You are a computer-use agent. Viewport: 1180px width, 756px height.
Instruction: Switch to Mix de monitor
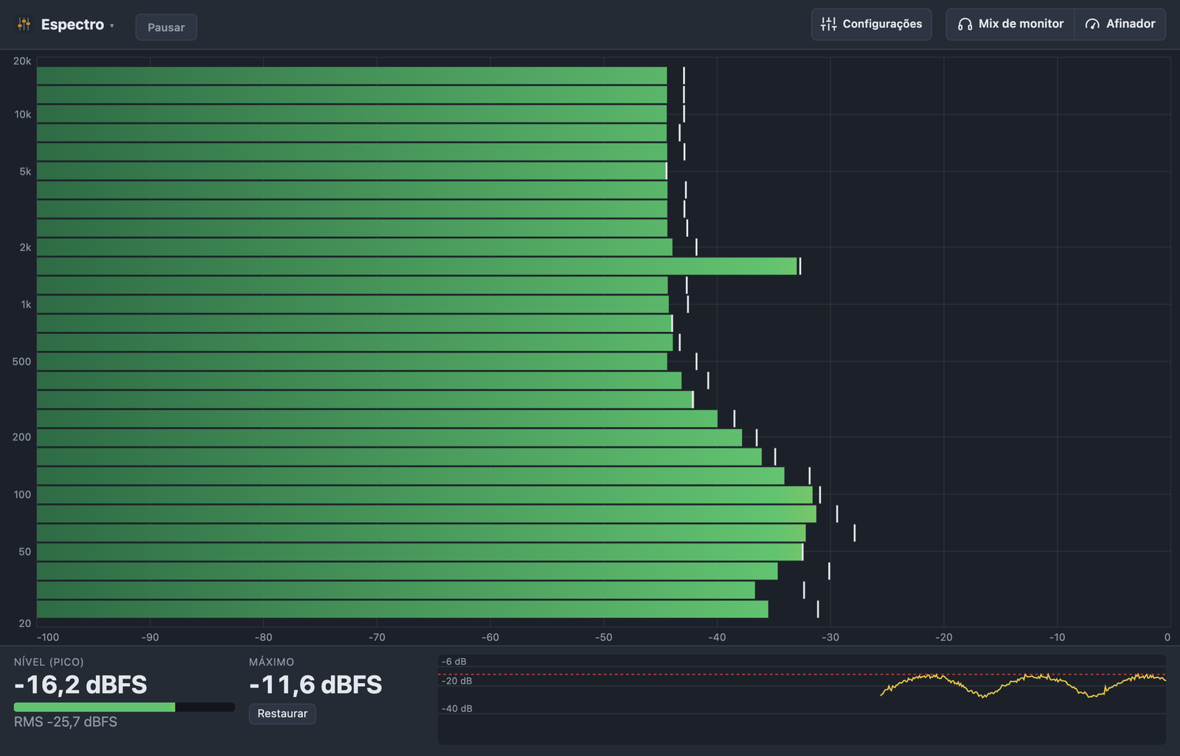tap(1010, 24)
